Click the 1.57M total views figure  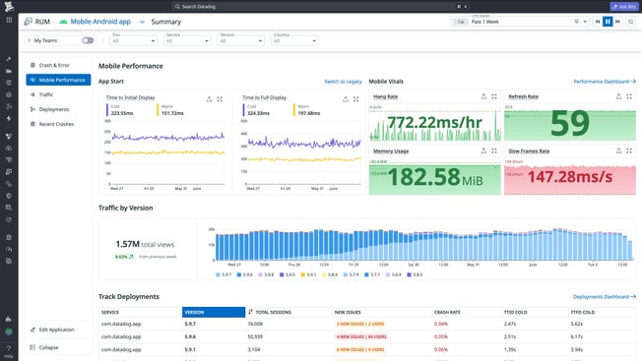(145, 244)
